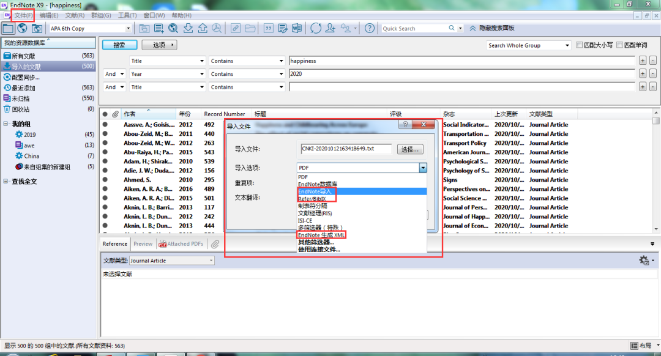Choose 文献经理(RIS) import option

point(362,213)
